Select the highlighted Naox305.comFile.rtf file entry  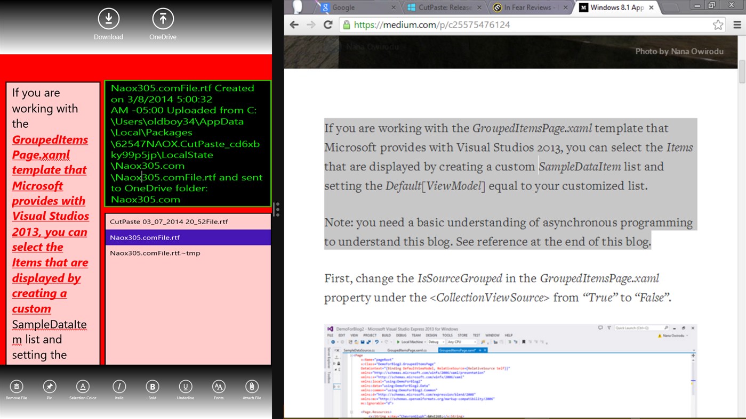click(188, 237)
